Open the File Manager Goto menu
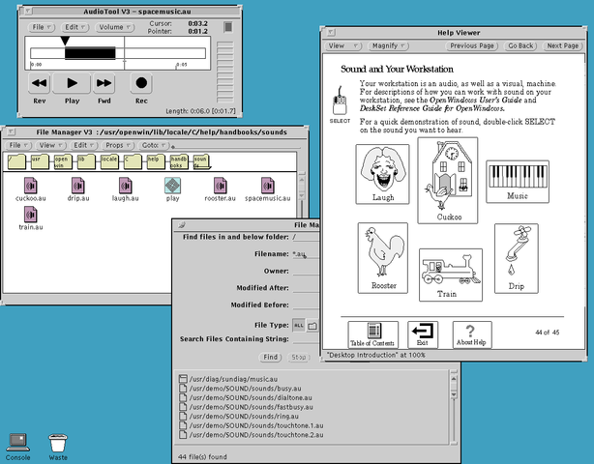 point(154,145)
